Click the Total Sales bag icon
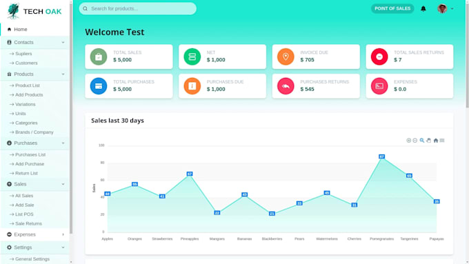469x264 pixels. (99, 57)
